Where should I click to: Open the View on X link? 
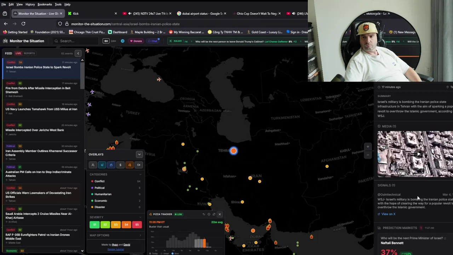[386, 214]
